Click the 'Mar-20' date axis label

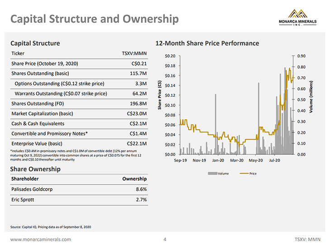(237, 160)
